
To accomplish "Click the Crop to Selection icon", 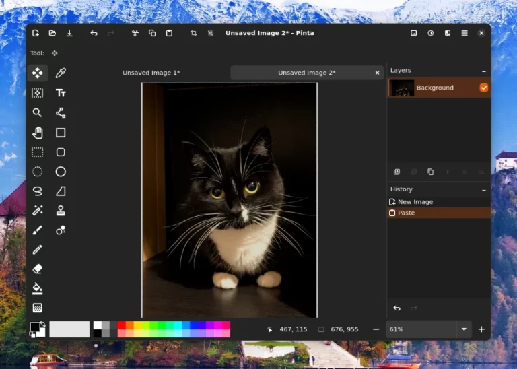I will pos(193,33).
